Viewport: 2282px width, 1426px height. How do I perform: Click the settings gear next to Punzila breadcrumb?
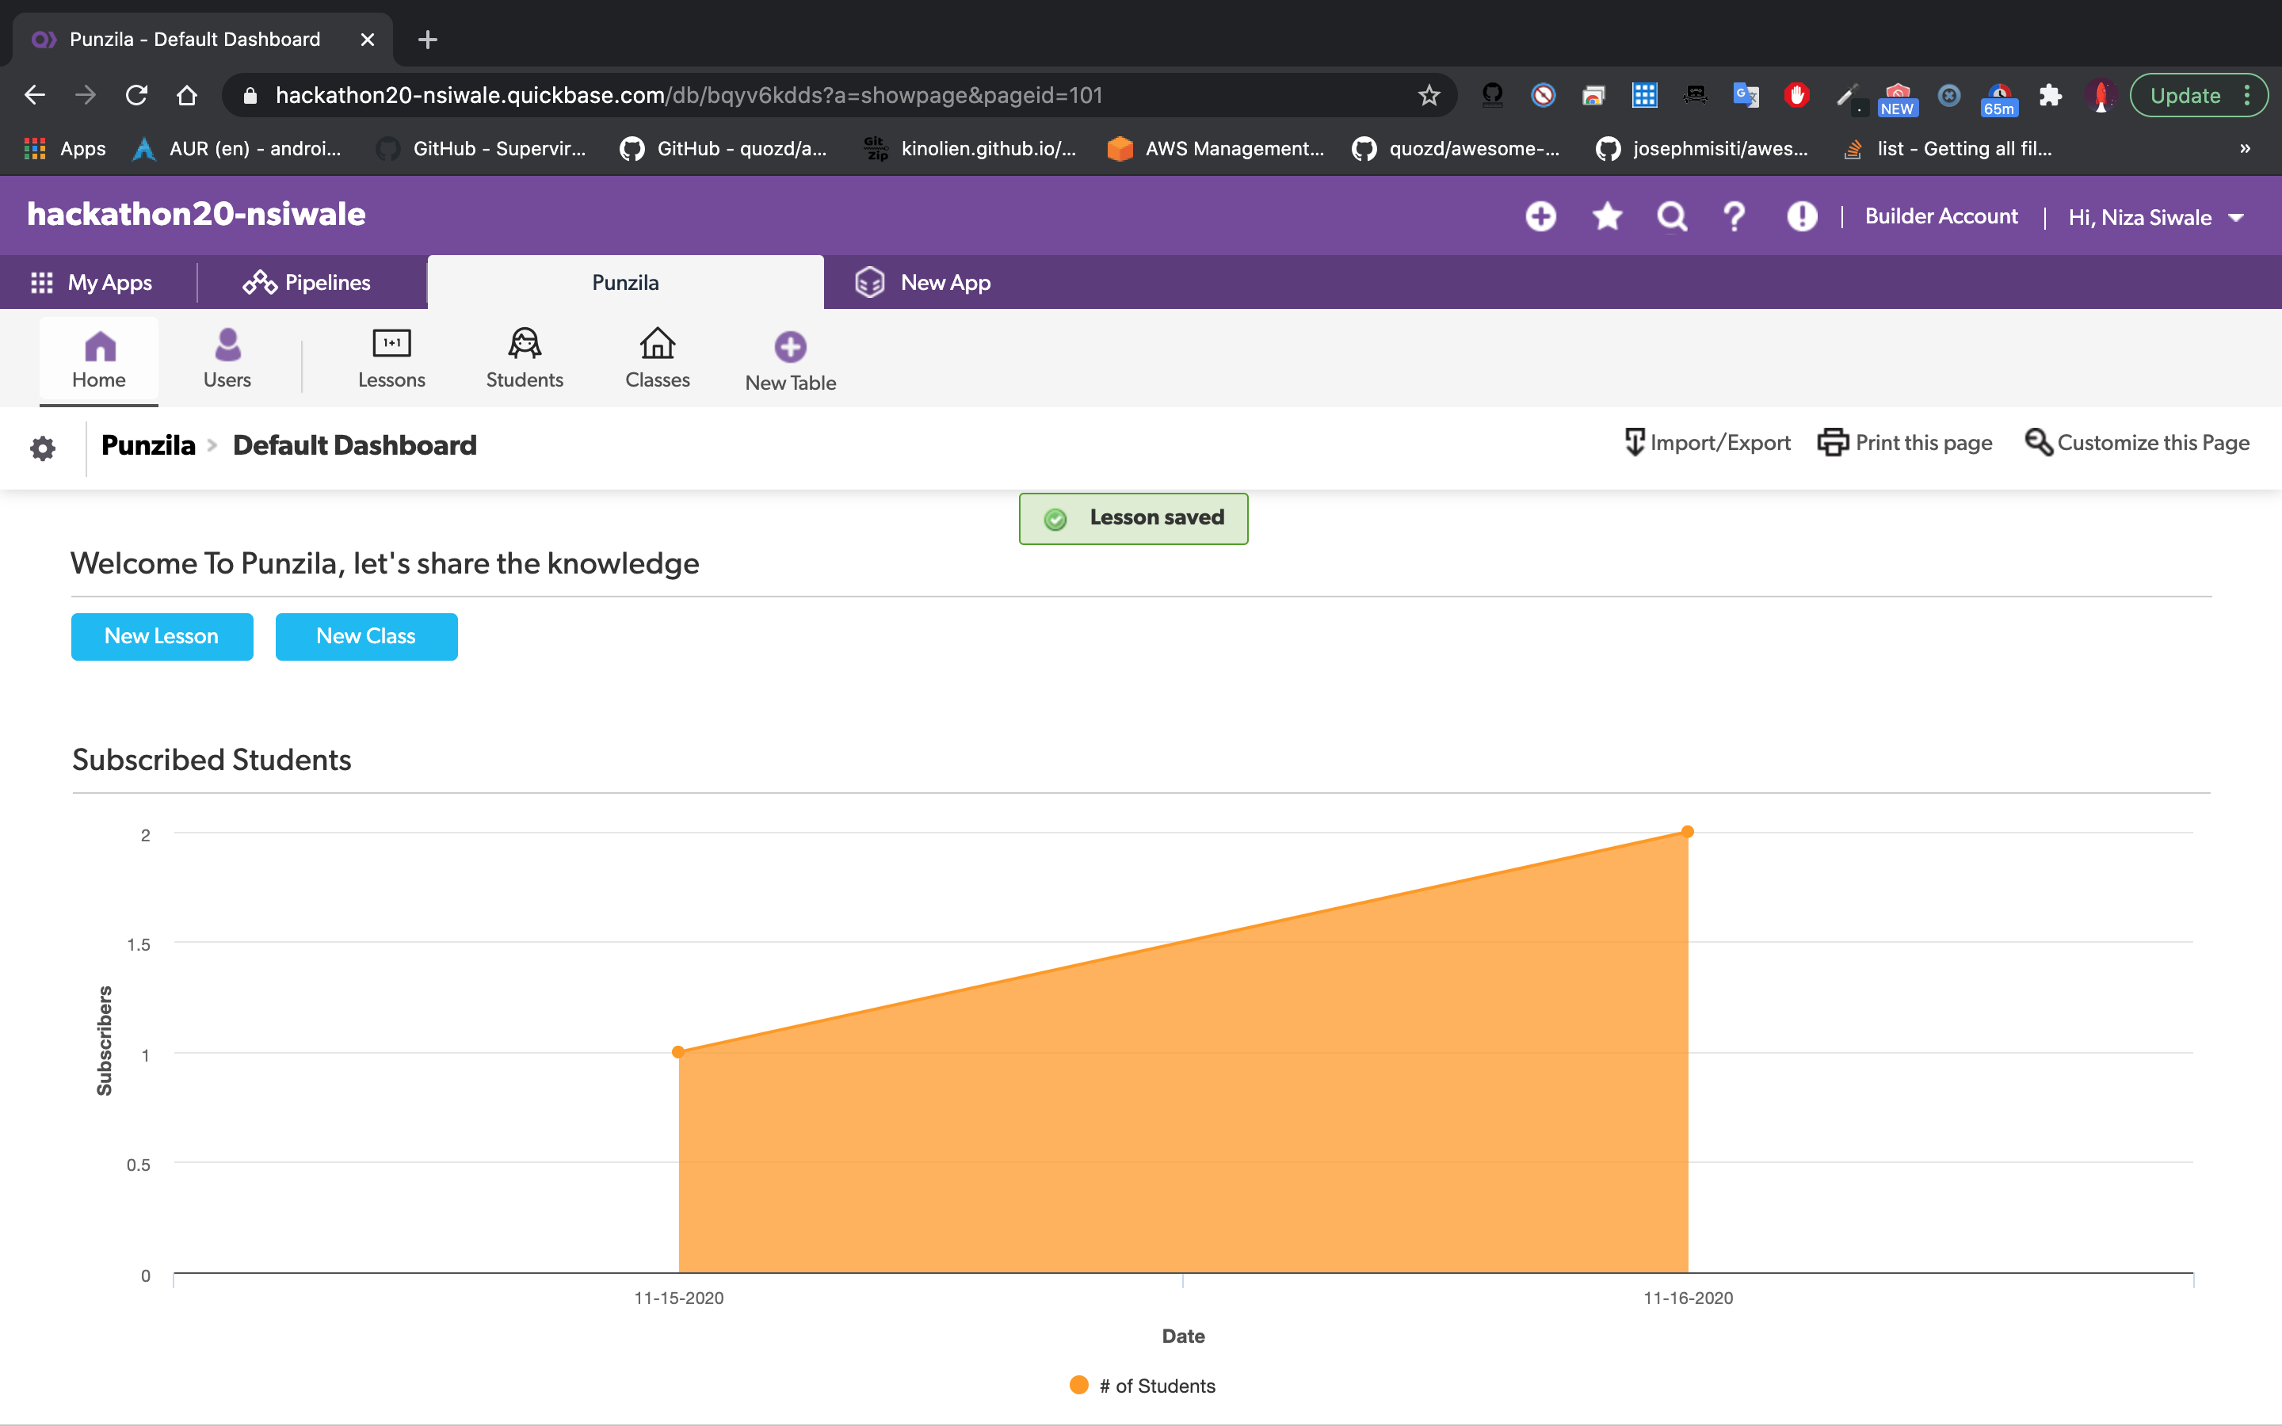tap(43, 448)
